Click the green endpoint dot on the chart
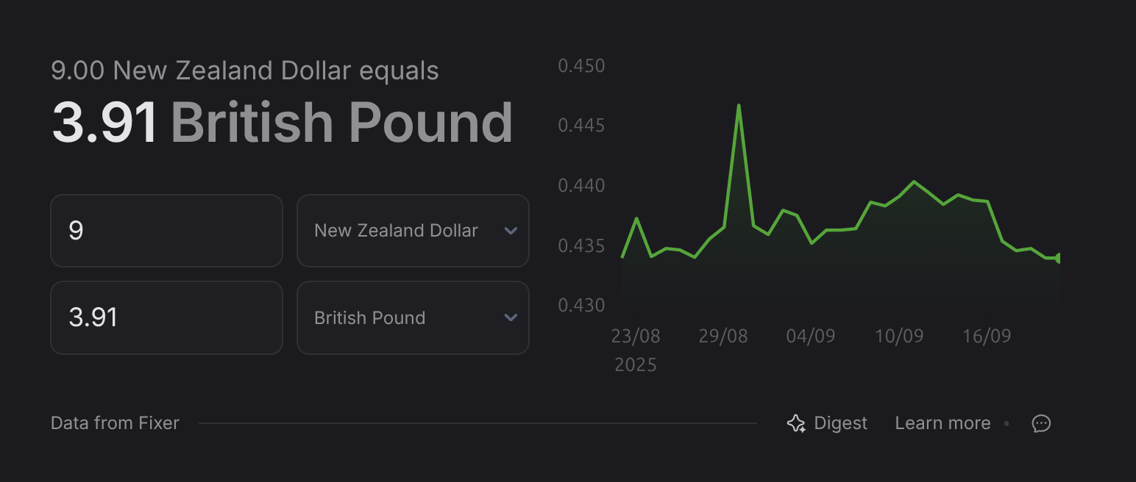The image size is (1136, 482). (1059, 258)
